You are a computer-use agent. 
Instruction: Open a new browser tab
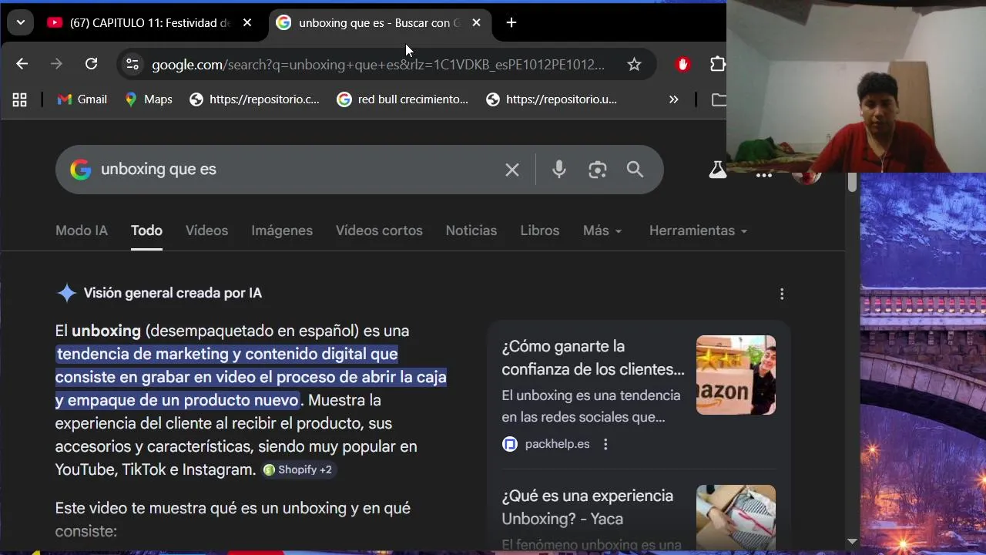511,22
